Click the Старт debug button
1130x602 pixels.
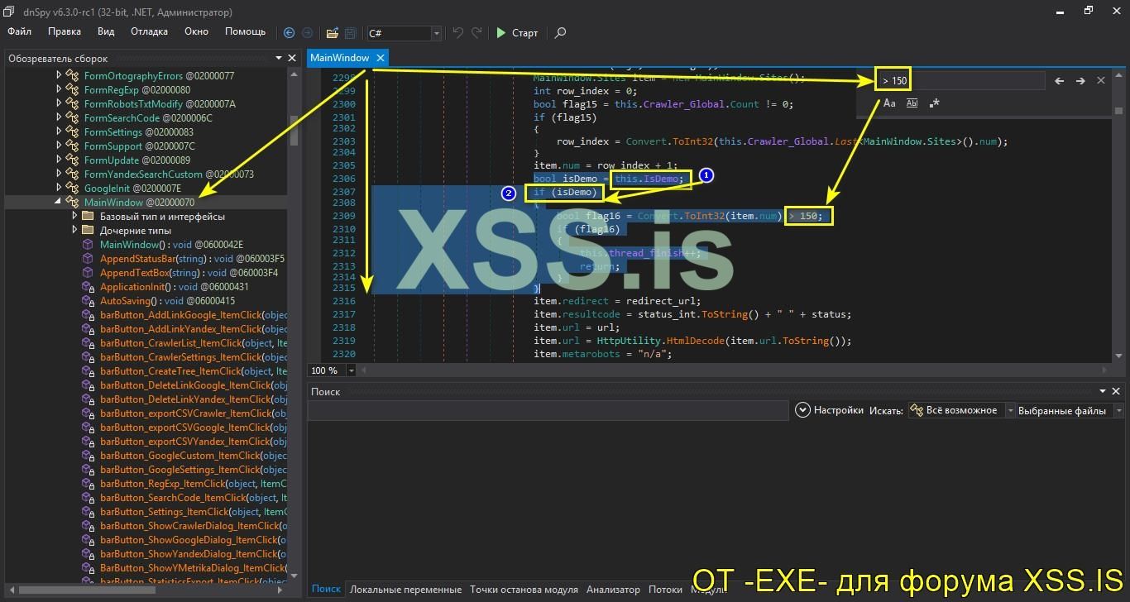coord(517,33)
